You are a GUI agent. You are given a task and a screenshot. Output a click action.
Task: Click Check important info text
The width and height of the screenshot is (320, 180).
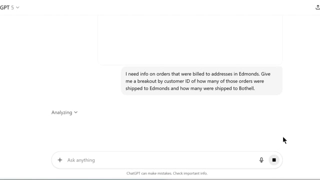pos(190,173)
